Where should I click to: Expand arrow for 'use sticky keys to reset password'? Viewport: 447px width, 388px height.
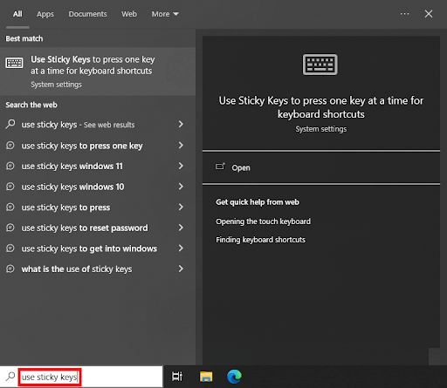coord(181,228)
